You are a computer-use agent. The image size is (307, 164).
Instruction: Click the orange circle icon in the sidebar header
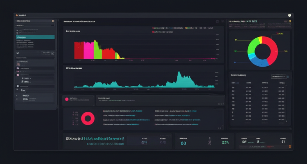(53, 21)
